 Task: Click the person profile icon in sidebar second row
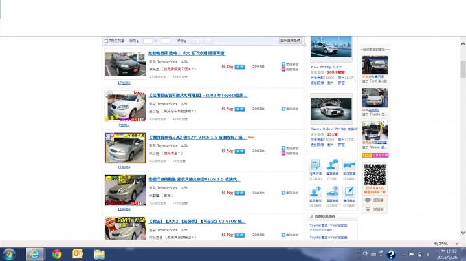tap(315, 191)
